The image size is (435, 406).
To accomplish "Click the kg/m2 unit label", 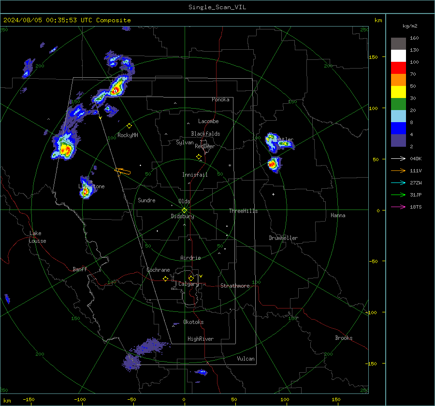I will coord(410,26).
